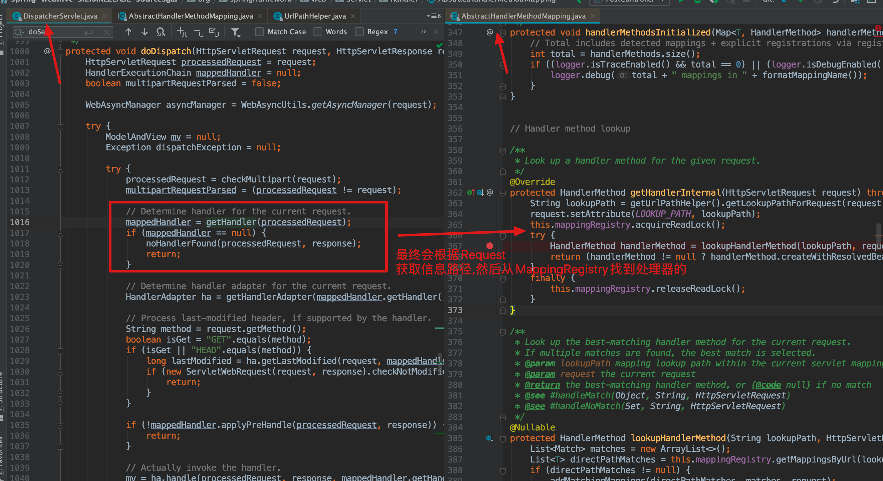The width and height of the screenshot is (883, 481).
Task: Add selection for next occurrence icon
Action: [182, 32]
